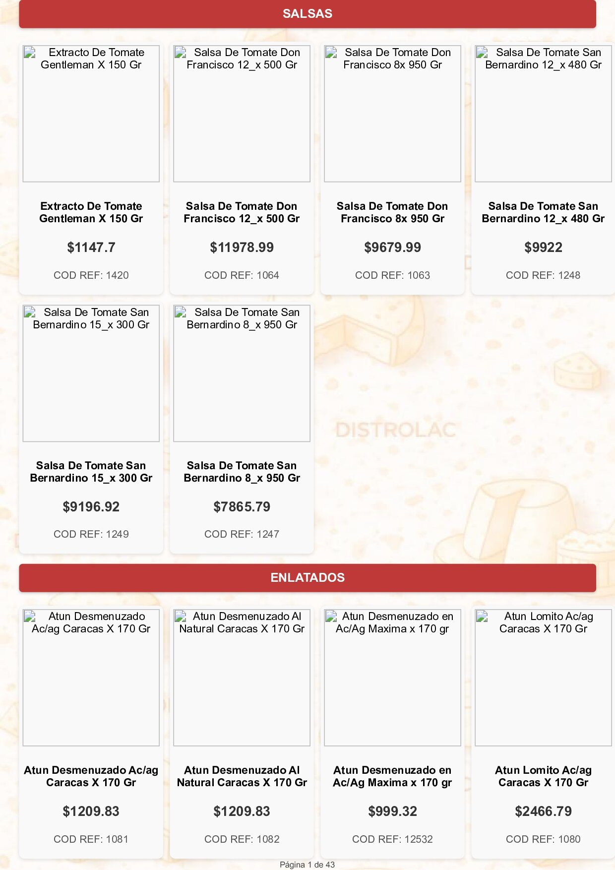This screenshot has width=615, height=870.
Task: Click broken image icon of Atun Desmenuzado Maxima
Action: (331, 616)
